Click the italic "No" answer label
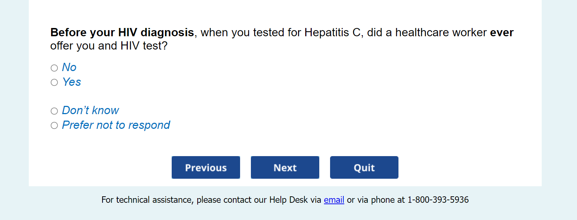Screen dimensions: 577x220 tap(69, 67)
